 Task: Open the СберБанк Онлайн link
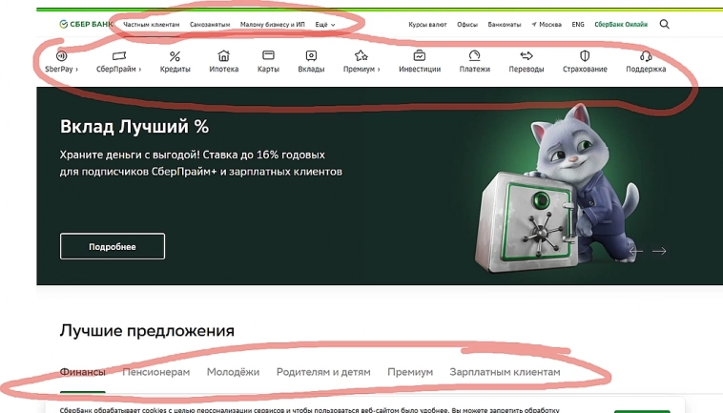pyautogui.click(x=621, y=25)
